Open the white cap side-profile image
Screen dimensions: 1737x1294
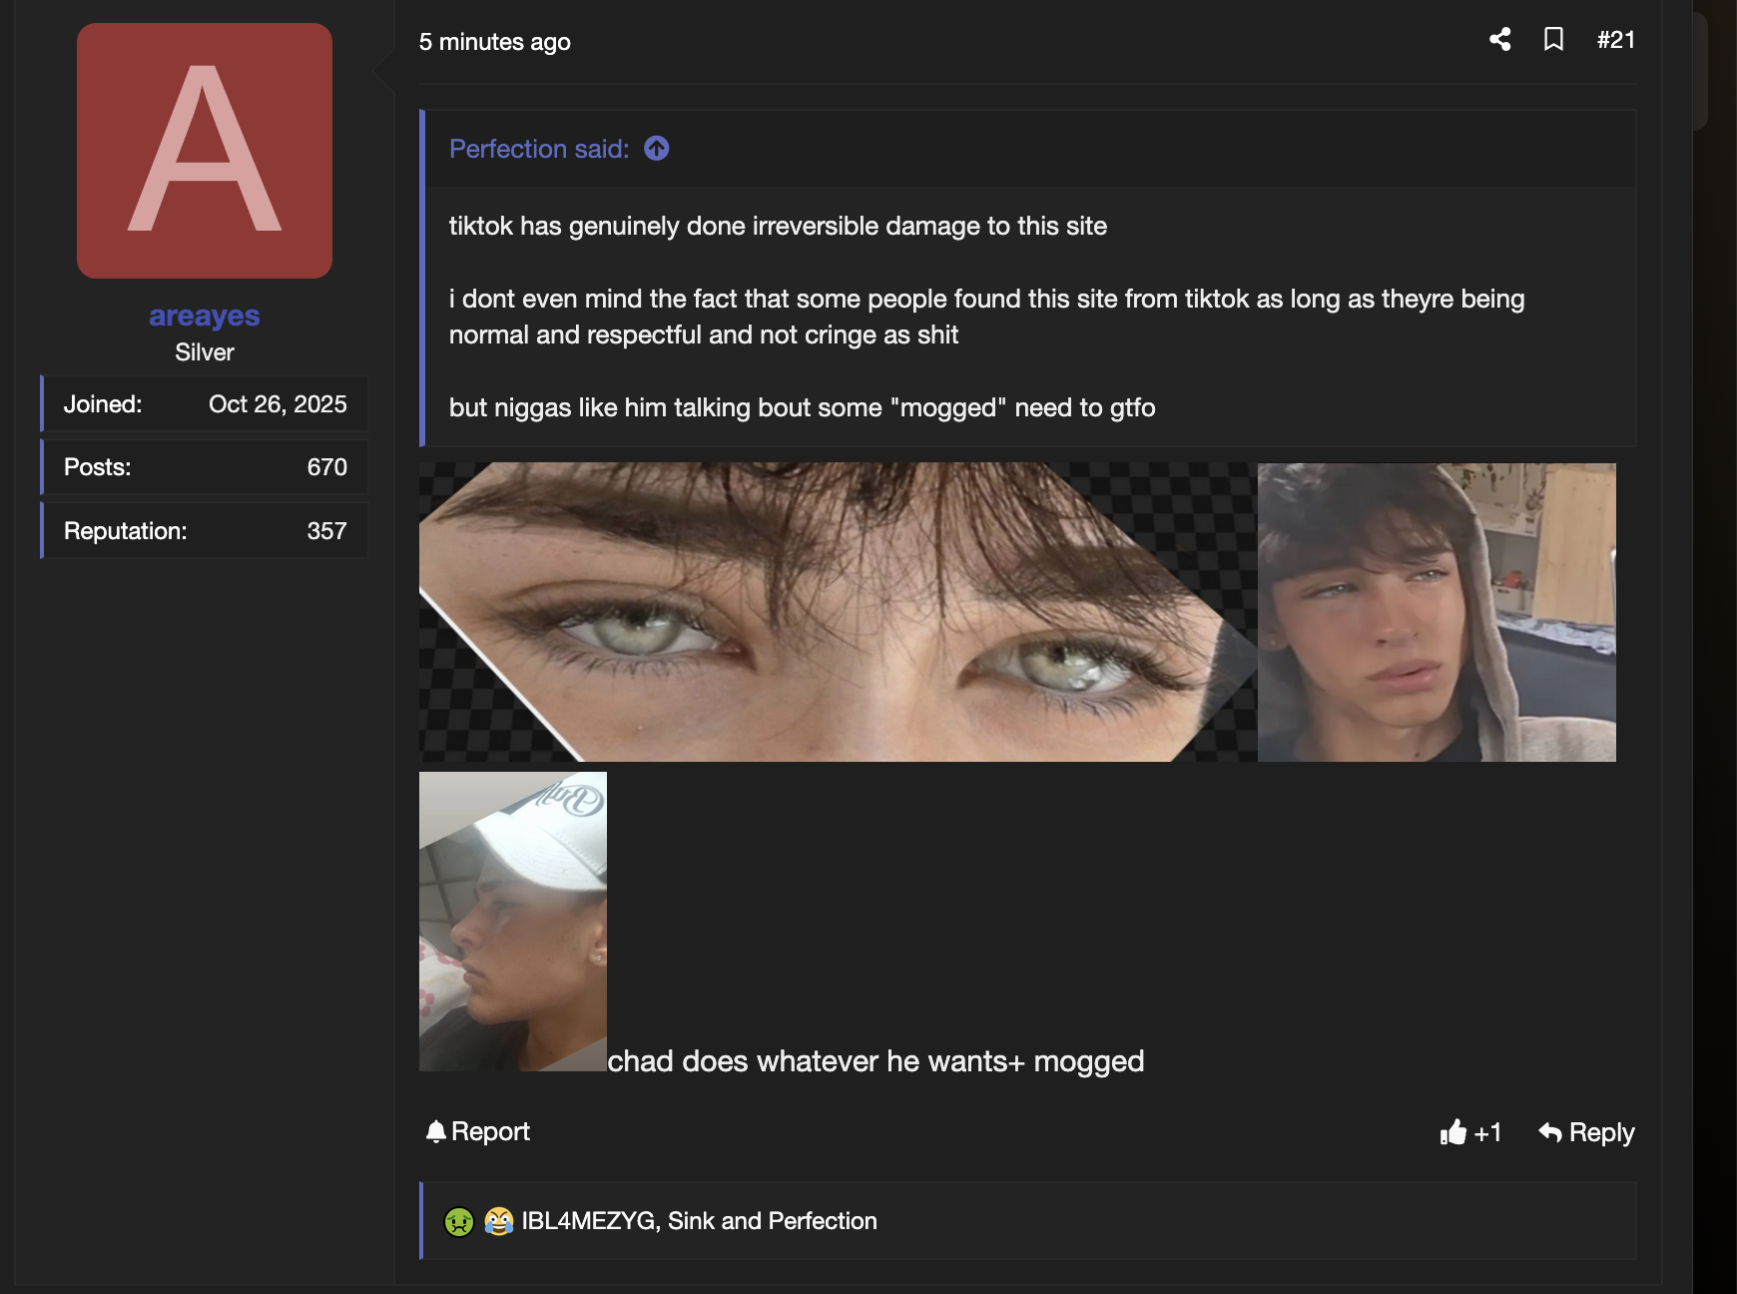[513, 922]
